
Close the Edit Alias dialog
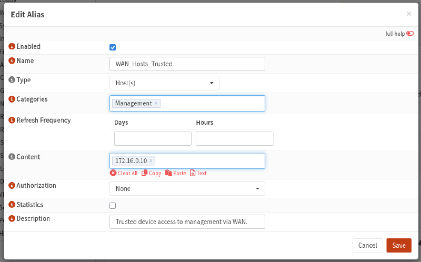tap(409, 14)
